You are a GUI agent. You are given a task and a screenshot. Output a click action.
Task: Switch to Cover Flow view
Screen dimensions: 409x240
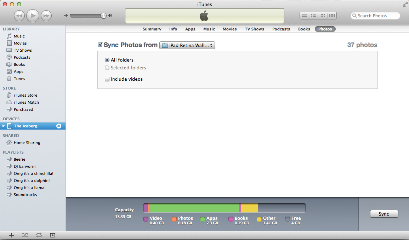[332, 16]
